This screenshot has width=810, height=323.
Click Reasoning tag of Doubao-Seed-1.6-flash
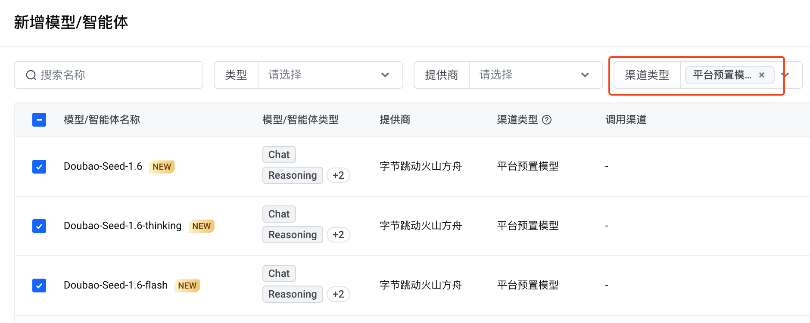(293, 294)
